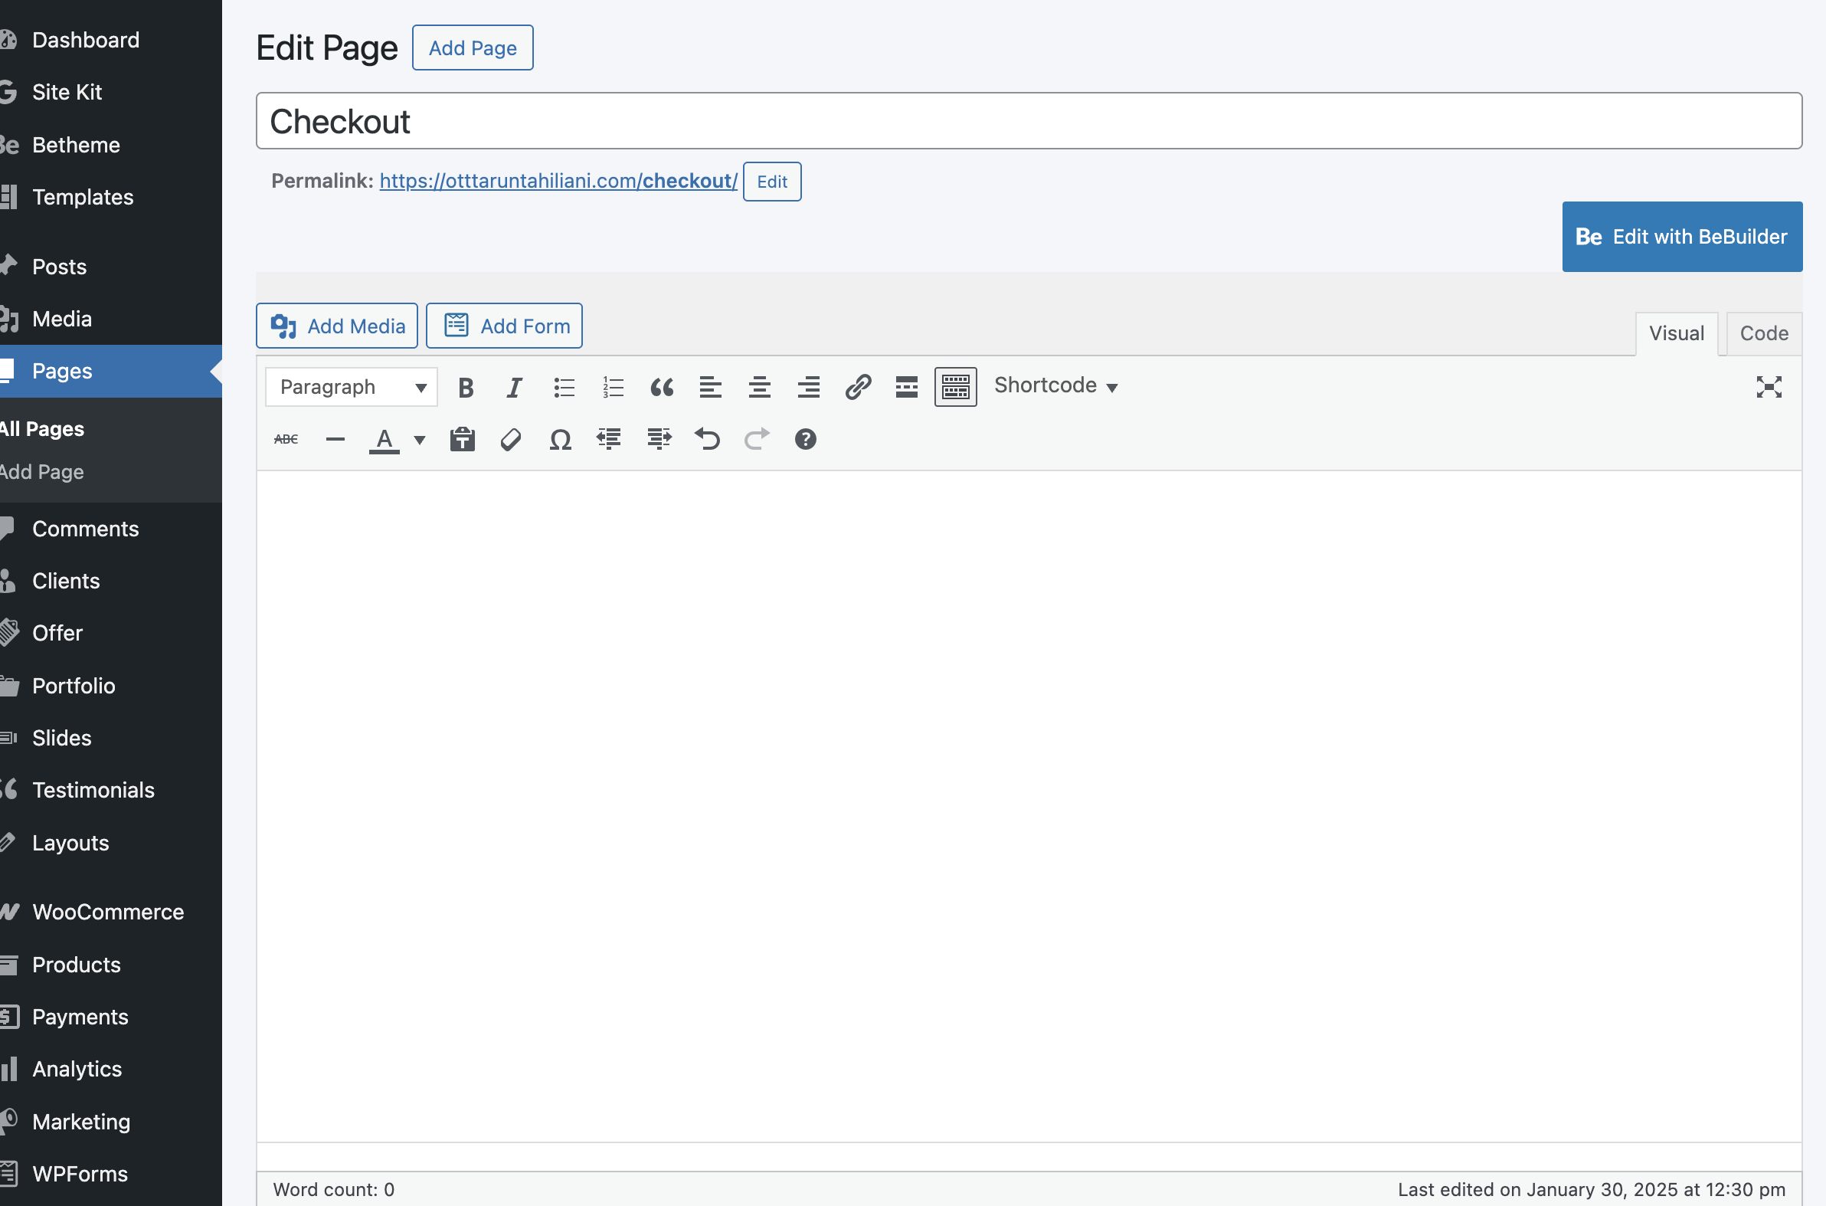
Task: Click the insert link icon
Action: pos(857,387)
